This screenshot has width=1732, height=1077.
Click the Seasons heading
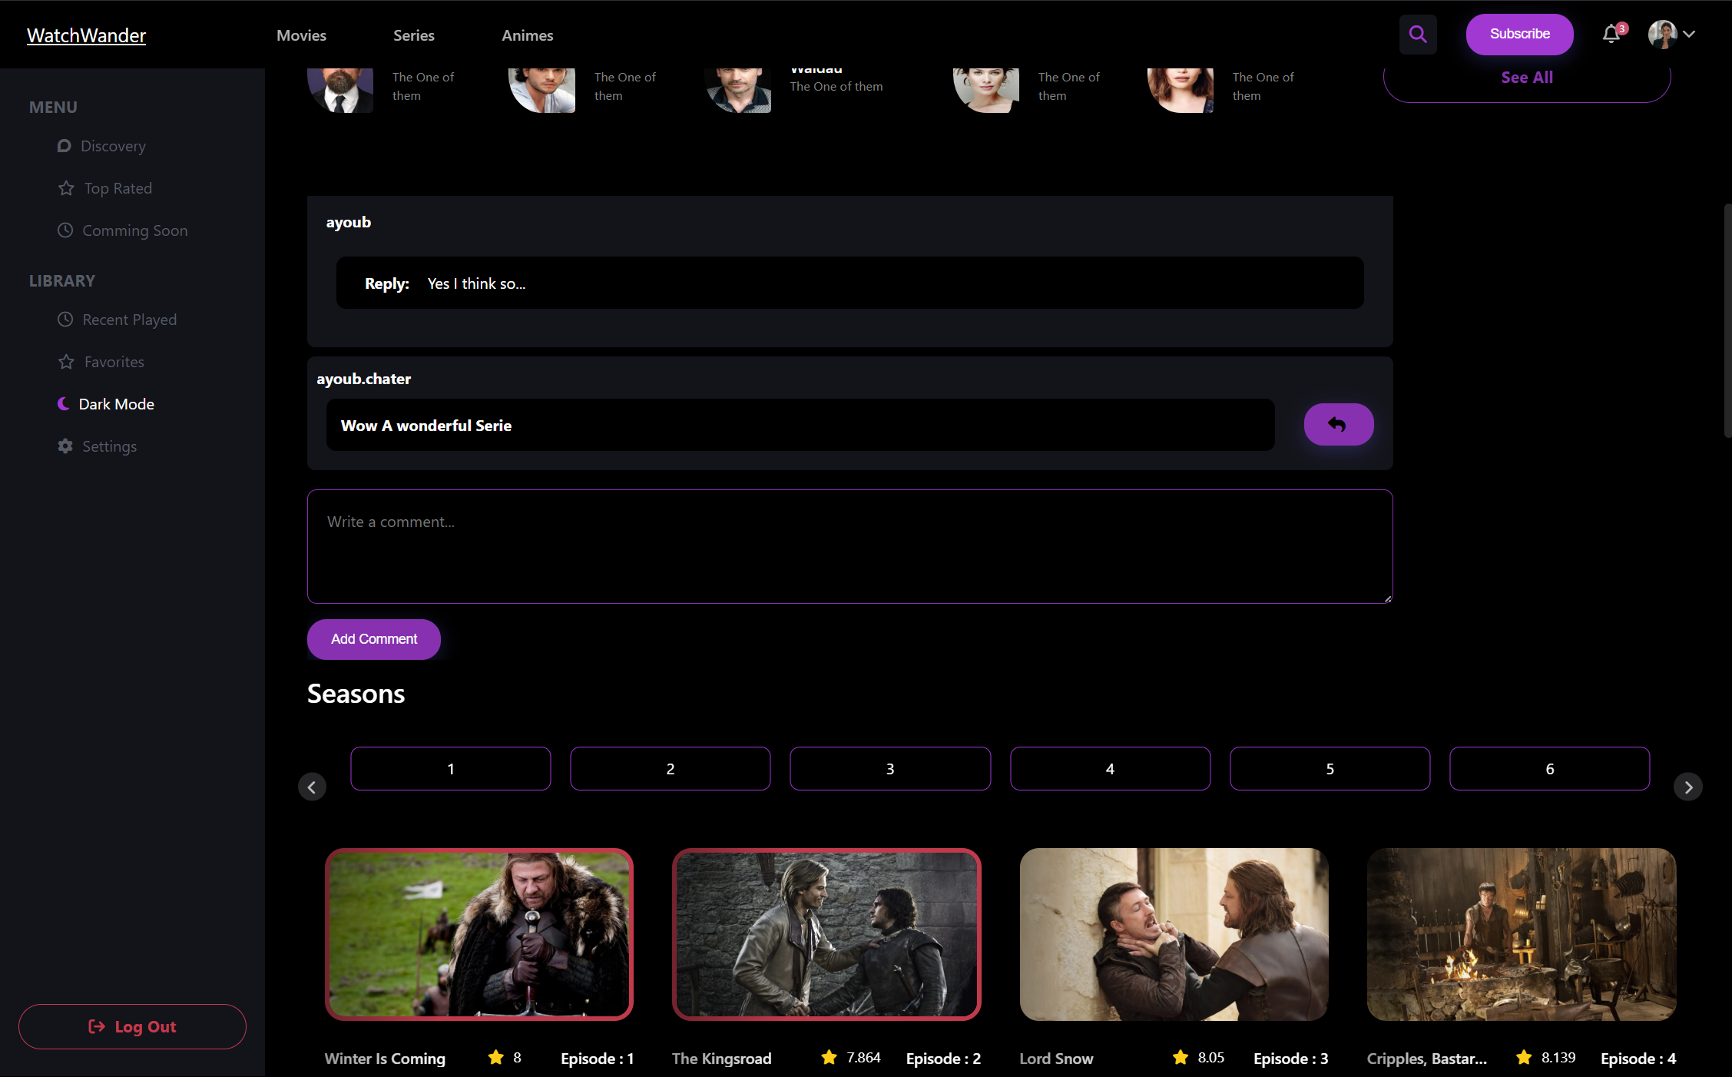click(356, 694)
